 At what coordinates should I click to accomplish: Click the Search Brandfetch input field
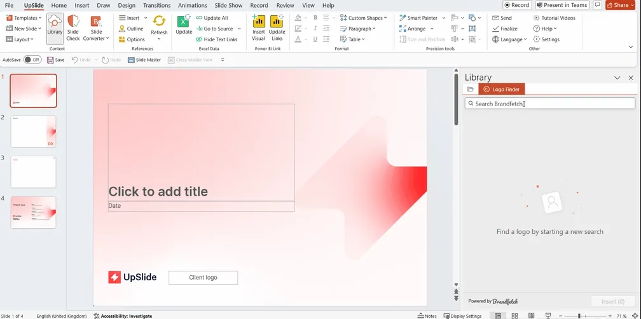pos(550,104)
